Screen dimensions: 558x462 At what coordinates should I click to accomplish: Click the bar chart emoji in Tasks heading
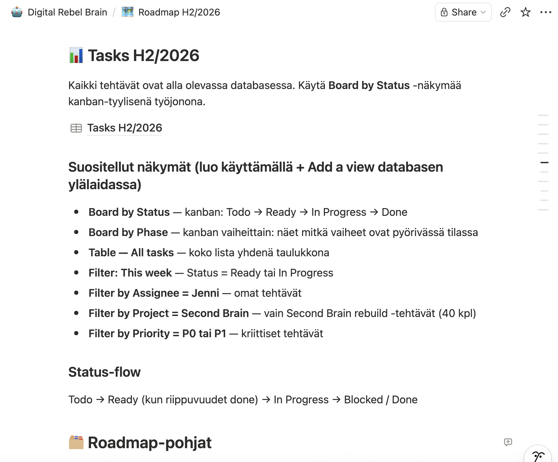pos(76,55)
